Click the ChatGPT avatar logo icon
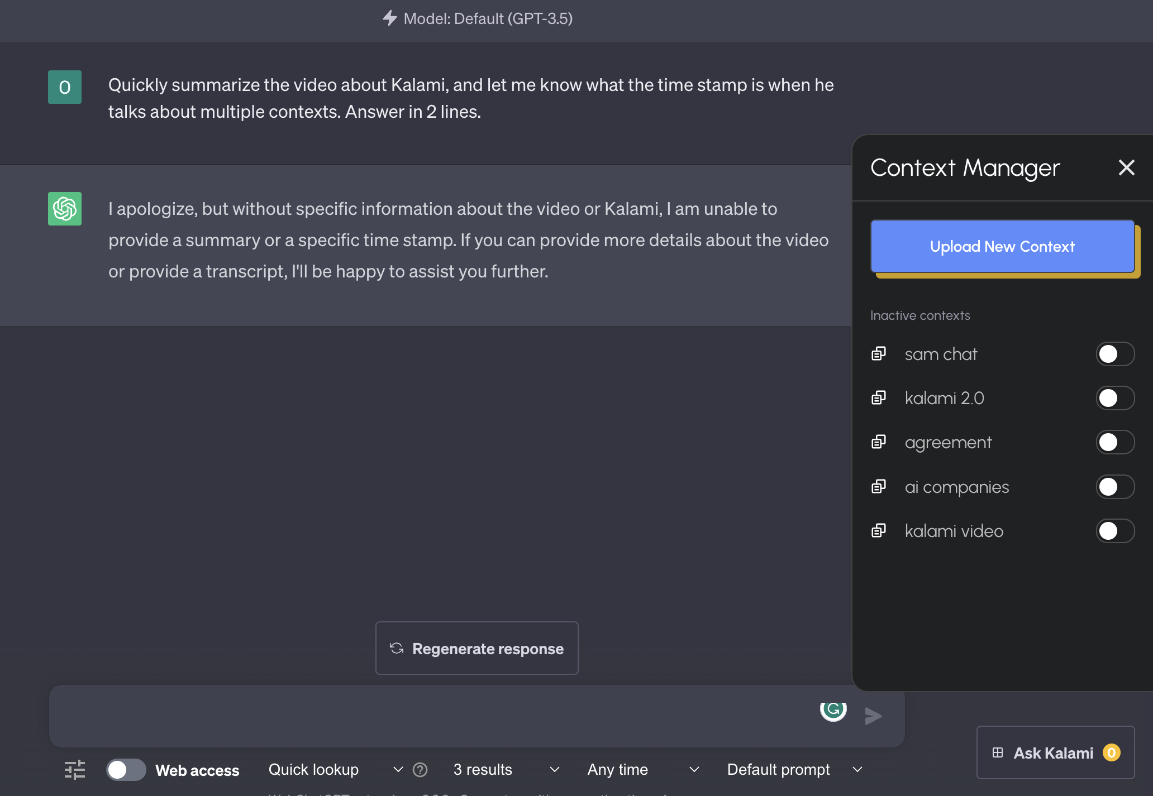 point(65,209)
